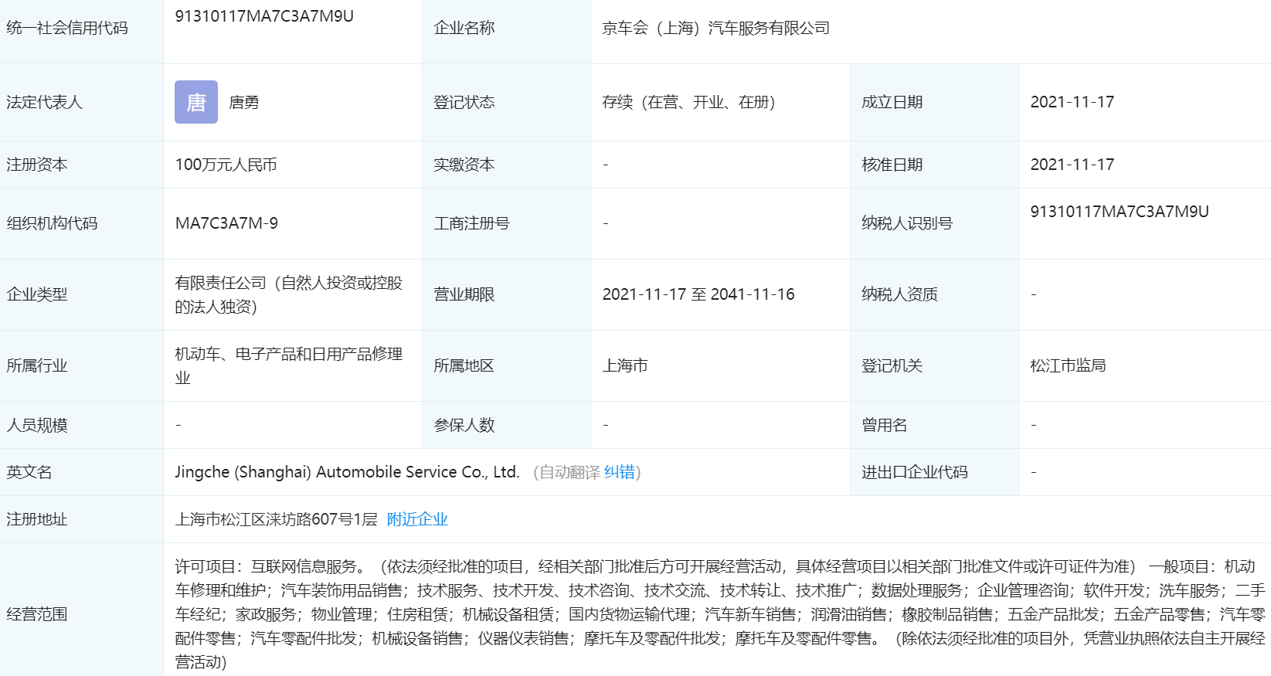Click the 纳税人识别号 label cell

(935, 223)
